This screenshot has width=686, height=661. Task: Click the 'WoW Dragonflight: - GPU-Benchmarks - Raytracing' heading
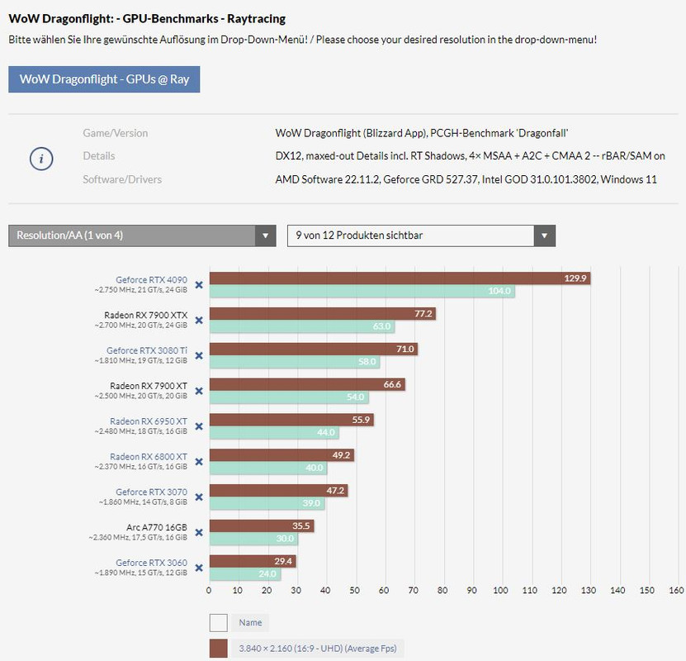click(147, 19)
